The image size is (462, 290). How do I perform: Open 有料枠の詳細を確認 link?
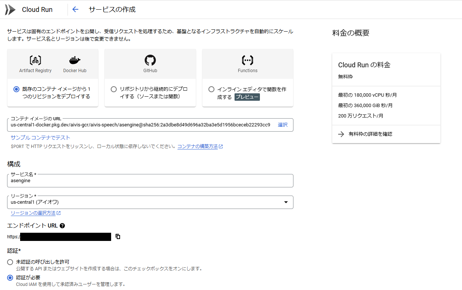370,134
